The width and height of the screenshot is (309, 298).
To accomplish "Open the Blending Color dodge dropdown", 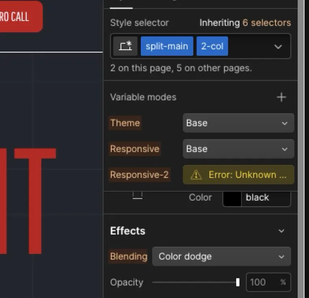I will pyautogui.click(x=222, y=256).
